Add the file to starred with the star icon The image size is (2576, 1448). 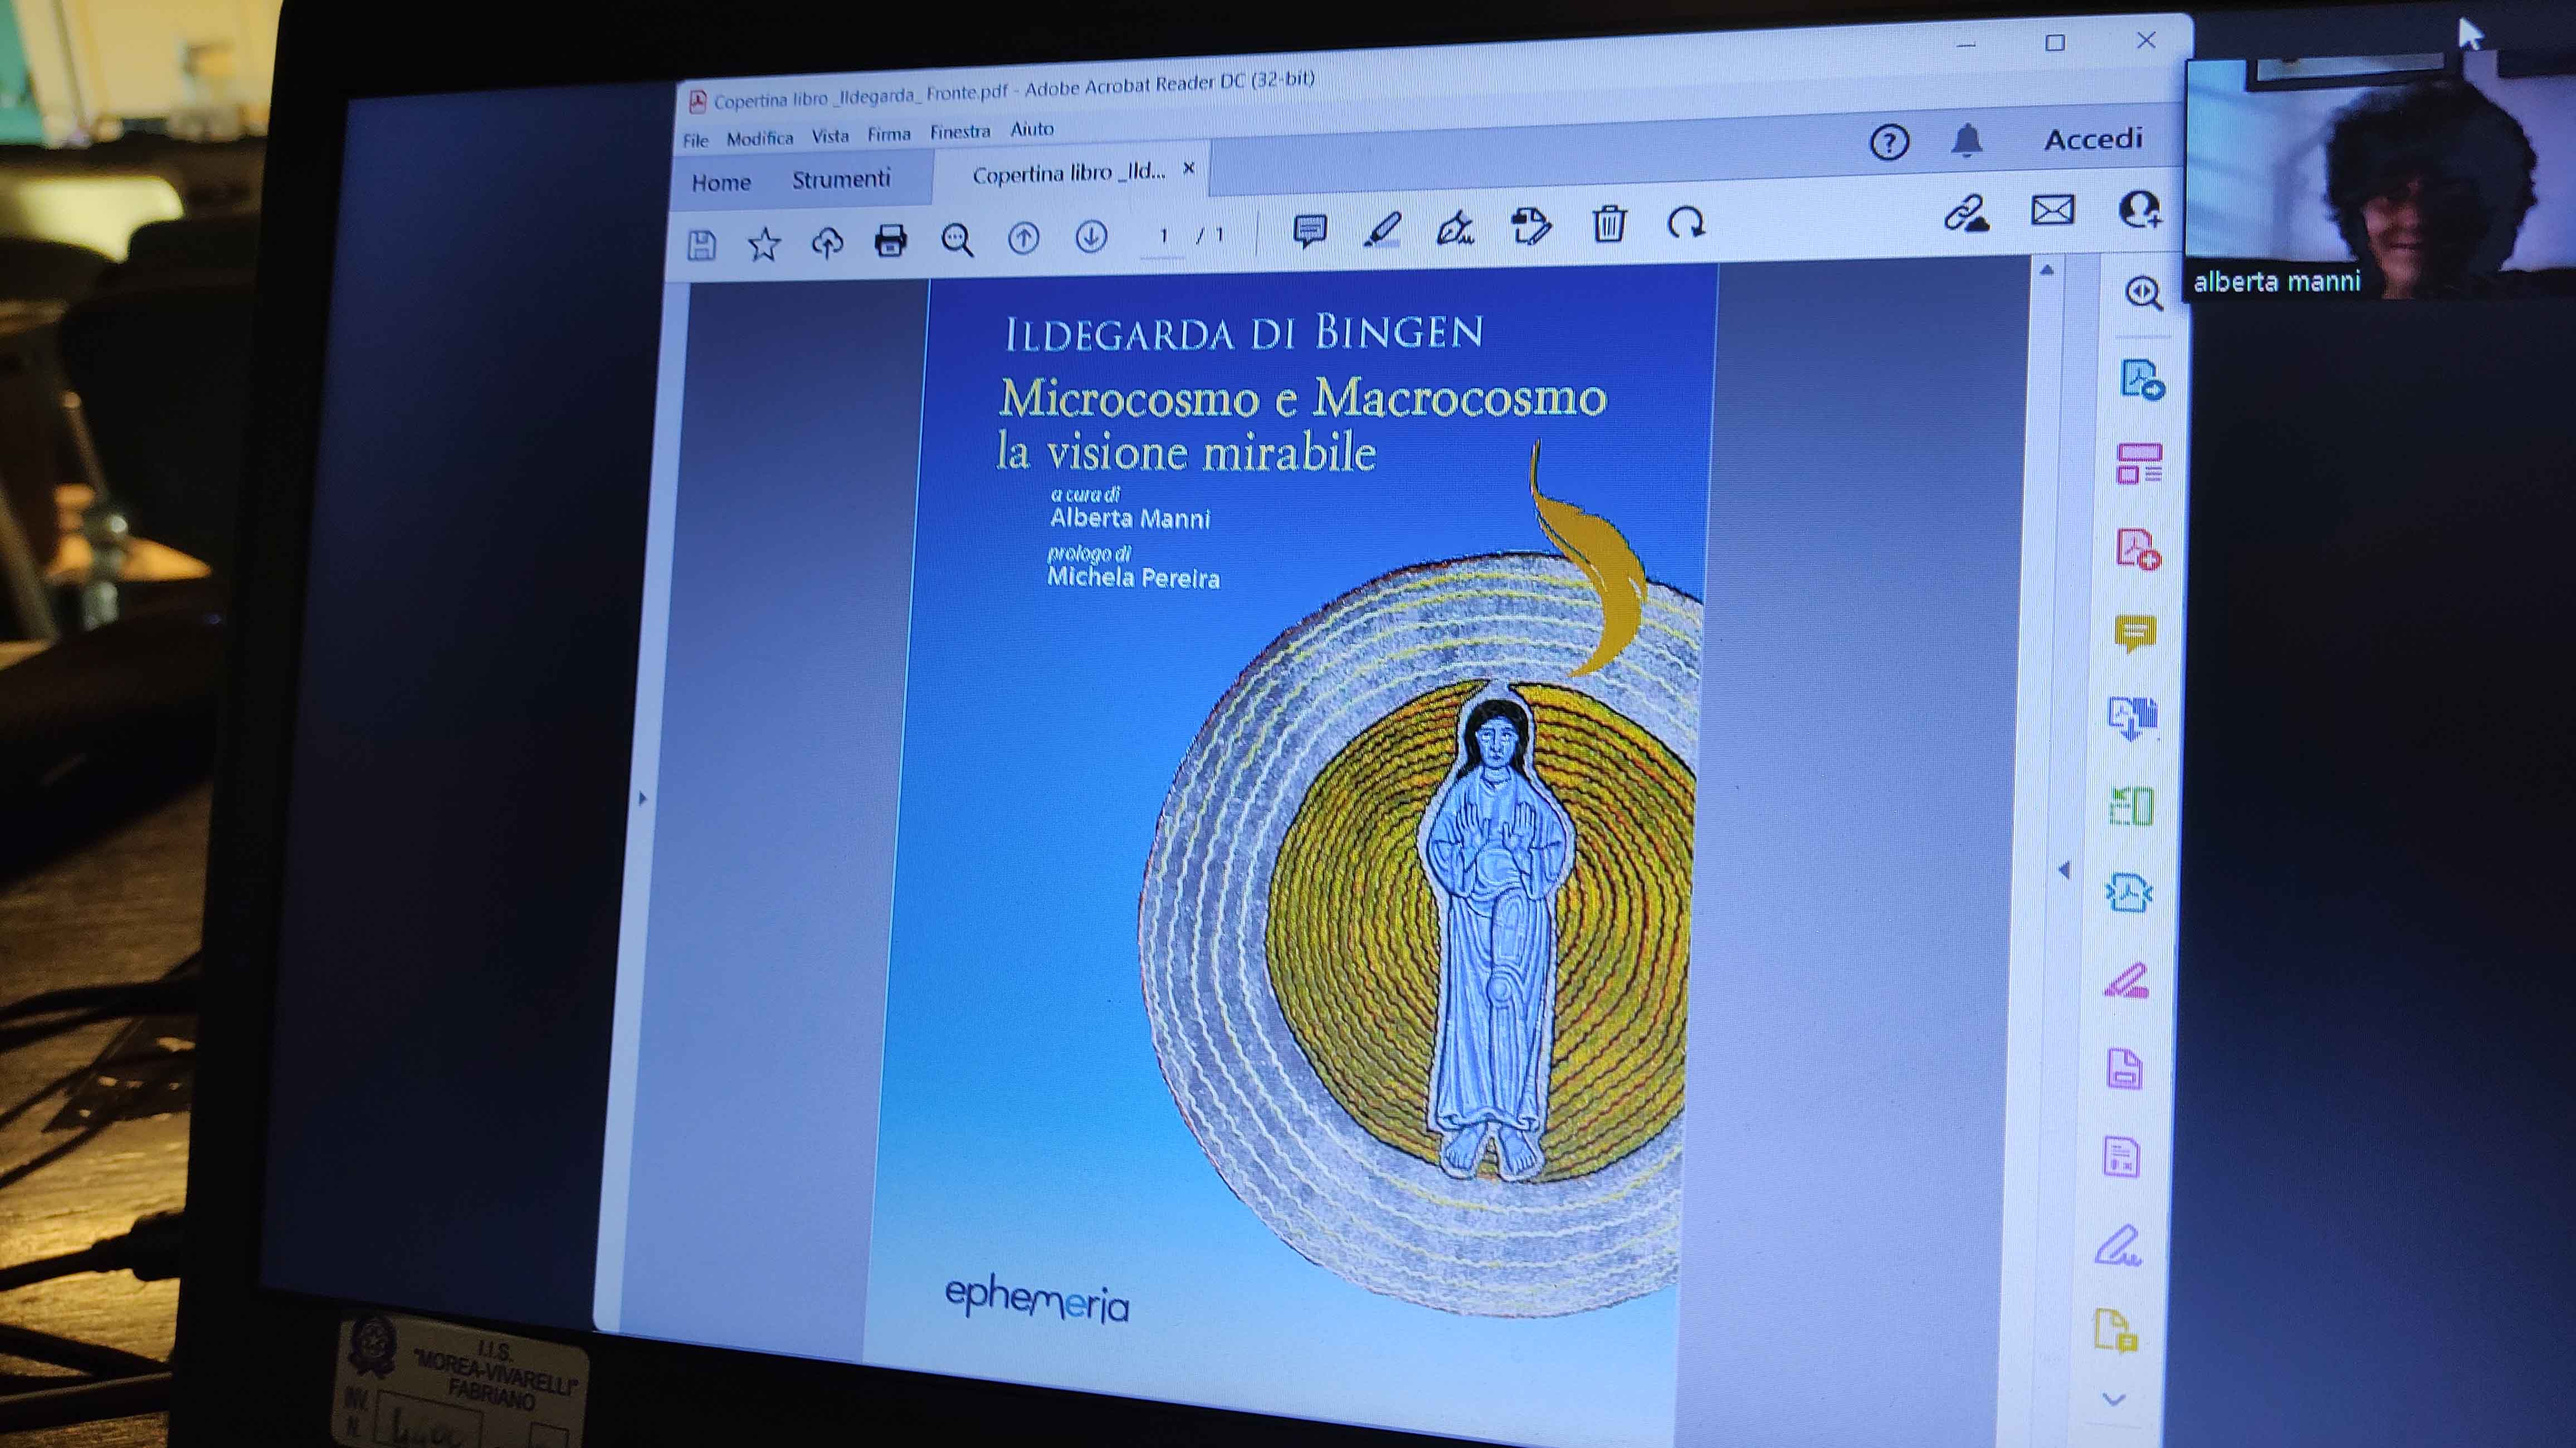(764, 243)
